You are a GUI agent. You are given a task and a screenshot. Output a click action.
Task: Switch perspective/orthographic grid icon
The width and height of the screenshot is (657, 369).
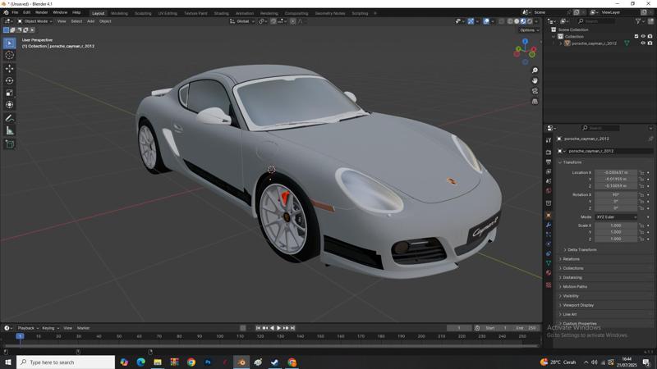pos(535,101)
